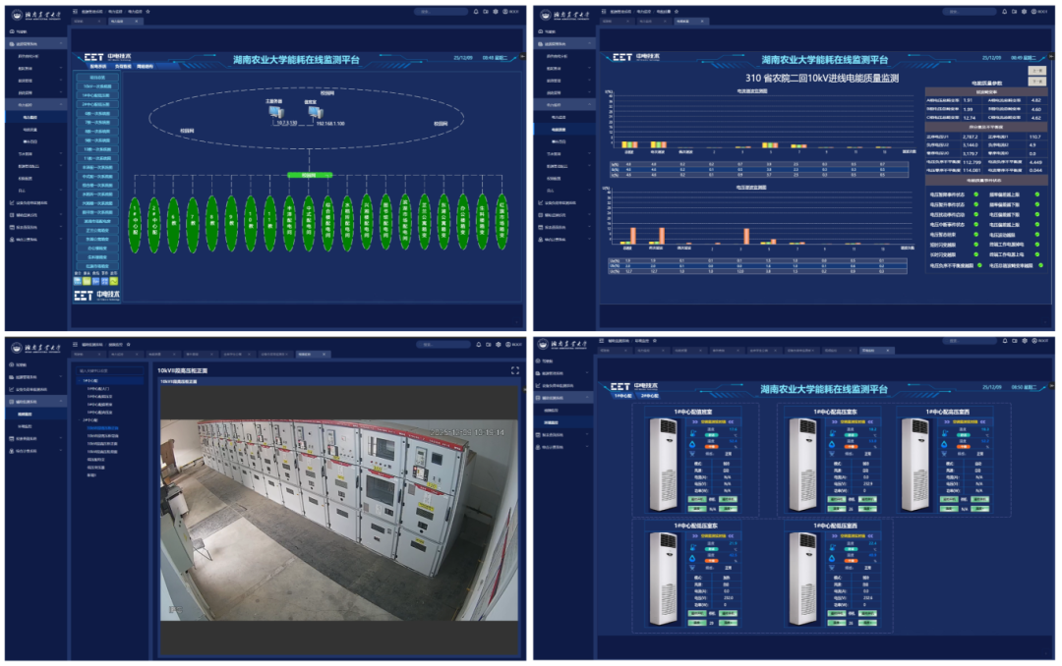The height and width of the screenshot is (666, 1062).
Task: Click the sidebar collapse icon in video screen
Action: pyautogui.click(x=74, y=345)
